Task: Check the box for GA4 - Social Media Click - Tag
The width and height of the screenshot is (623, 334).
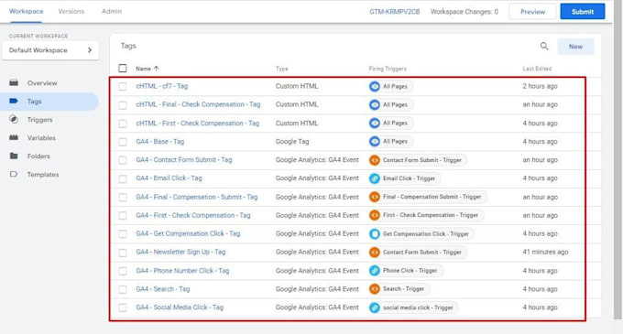Action: pyautogui.click(x=123, y=307)
